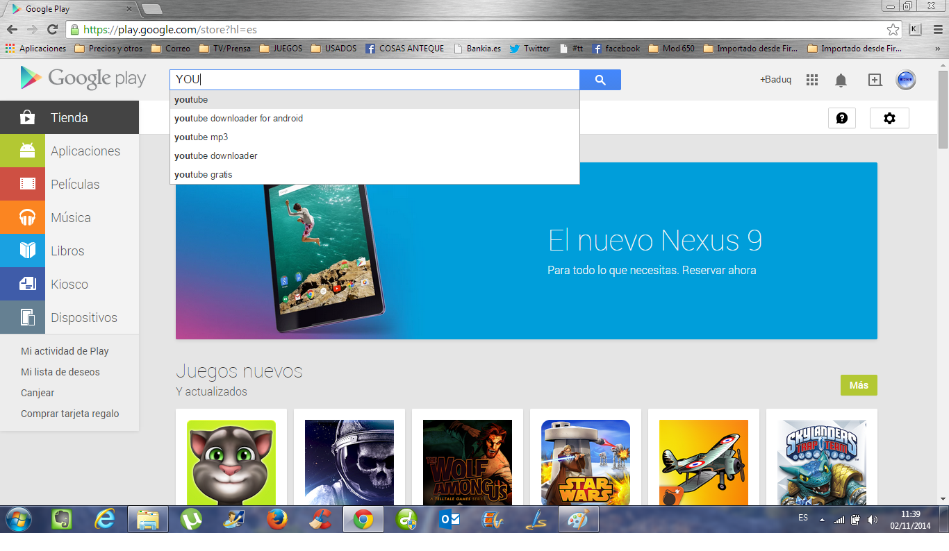Pick the 'youtube gratis' suggestion
Image resolution: width=949 pixels, height=551 pixels.
(204, 175)
